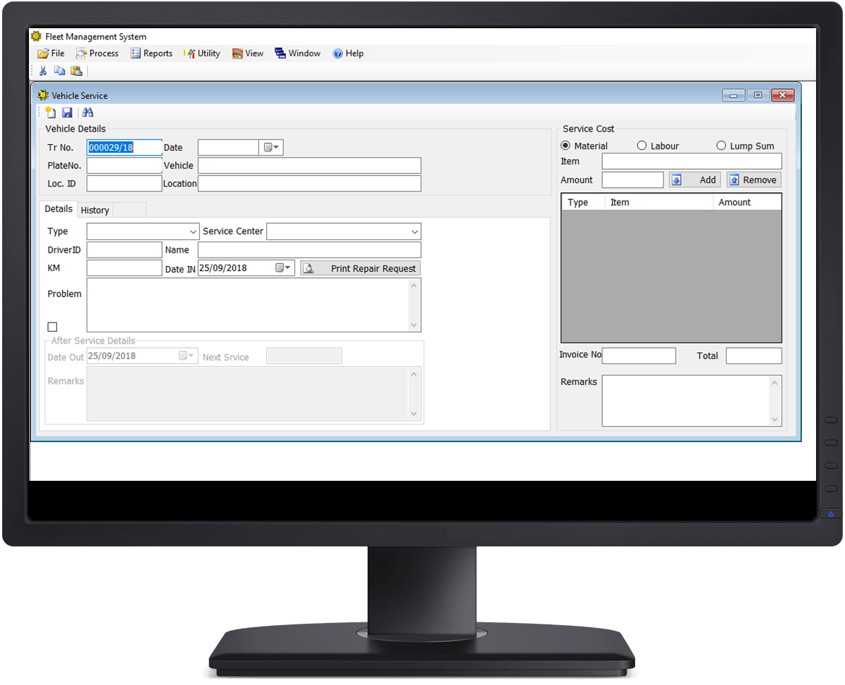845x685 pixels.
Task: Click the binoculars Find icon
Action: tap(88, 113)
